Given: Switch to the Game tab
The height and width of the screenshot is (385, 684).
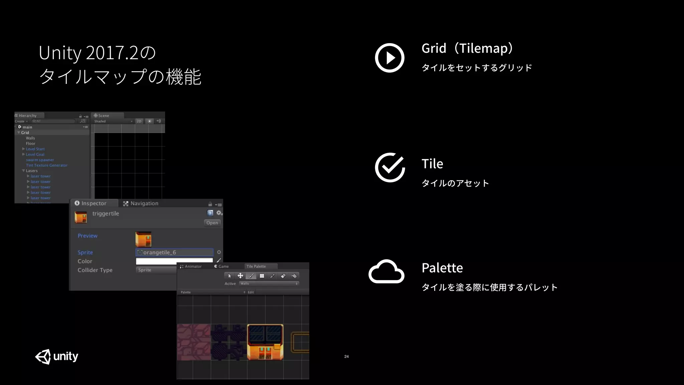Looking at the screenshot, I should [x=222, y=266].
